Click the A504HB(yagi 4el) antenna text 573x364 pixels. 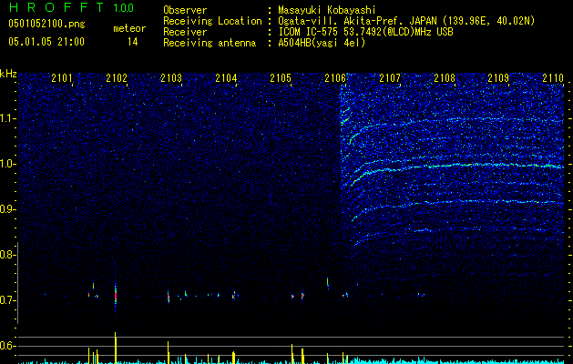322,43
